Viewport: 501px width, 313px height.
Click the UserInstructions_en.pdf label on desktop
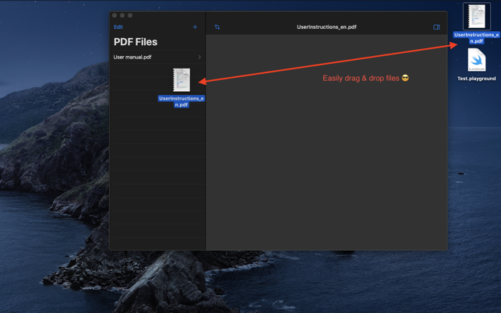click(x=476, y=38)
